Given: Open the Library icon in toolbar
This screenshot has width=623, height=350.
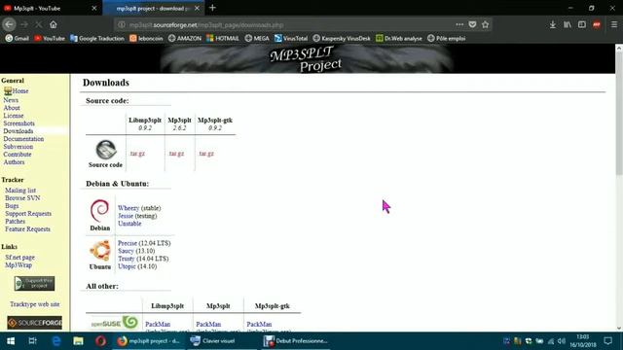Looking at the screenshot, I should coord(568,24).
